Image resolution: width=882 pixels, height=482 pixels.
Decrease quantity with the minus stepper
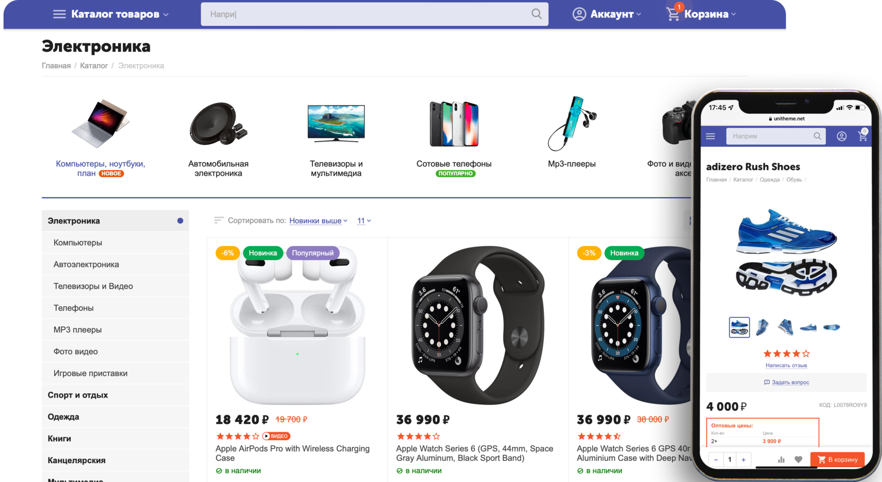(716, 459)
